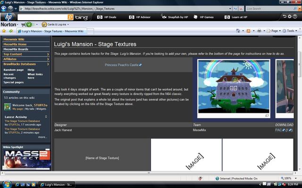Click the enlarge icon under castle thumbnail
Viewport: 302px width, 188px height.
point(267,116)
